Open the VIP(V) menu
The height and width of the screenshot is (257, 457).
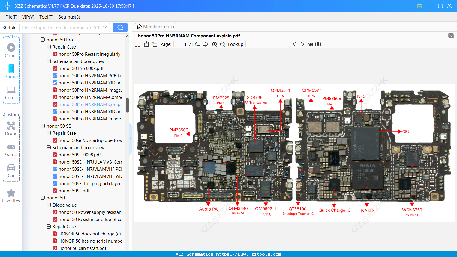28,17
